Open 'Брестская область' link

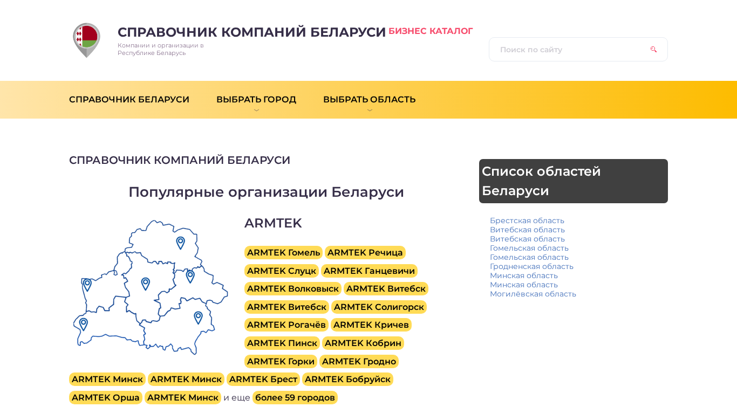527,220
